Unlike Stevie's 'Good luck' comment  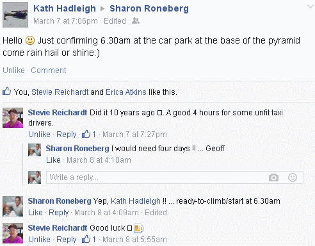tap(39, 240)
